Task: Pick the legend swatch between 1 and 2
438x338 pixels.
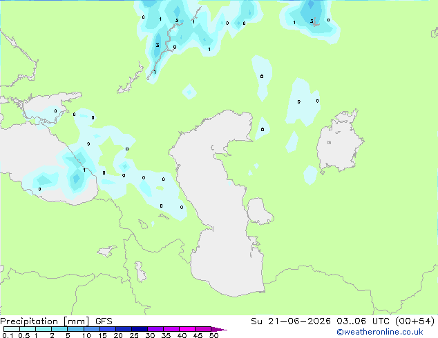Action: pyautogui.click(x=44, y=329)
